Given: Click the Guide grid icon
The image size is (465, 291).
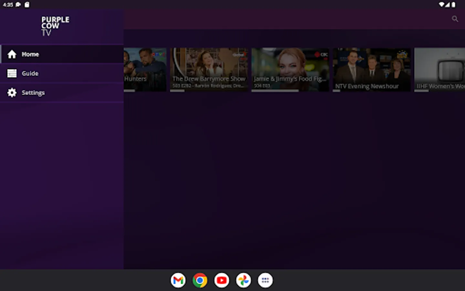Looking at the screenshot, I should 12,73.
